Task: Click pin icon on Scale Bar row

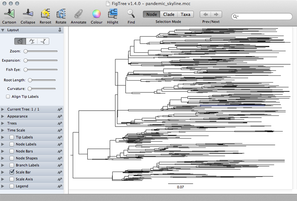Action: coord(60,172)
